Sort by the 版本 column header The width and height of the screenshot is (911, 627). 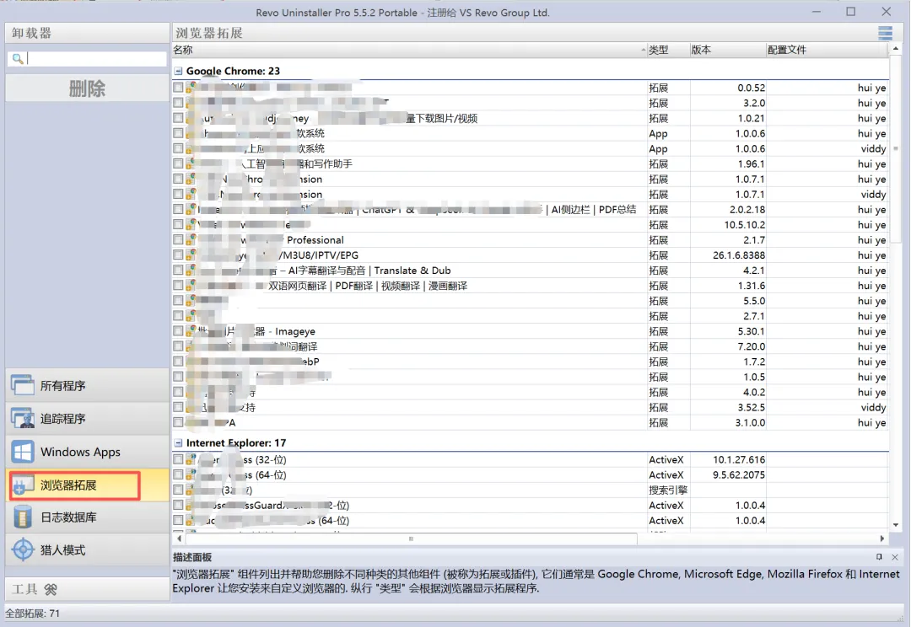727,50
